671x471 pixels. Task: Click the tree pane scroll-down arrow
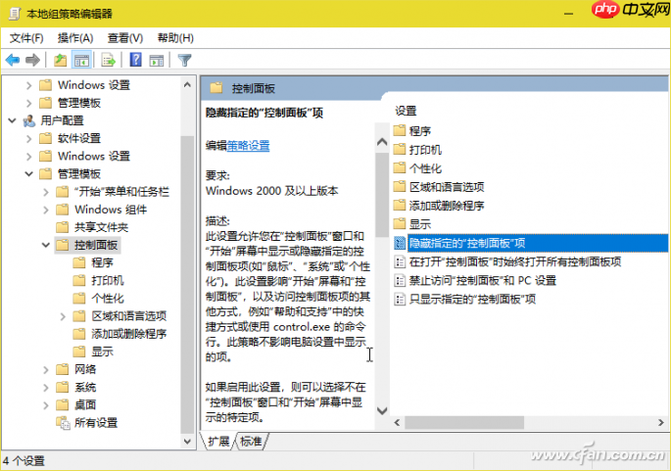pyautogui.click(x=187, y=441)
